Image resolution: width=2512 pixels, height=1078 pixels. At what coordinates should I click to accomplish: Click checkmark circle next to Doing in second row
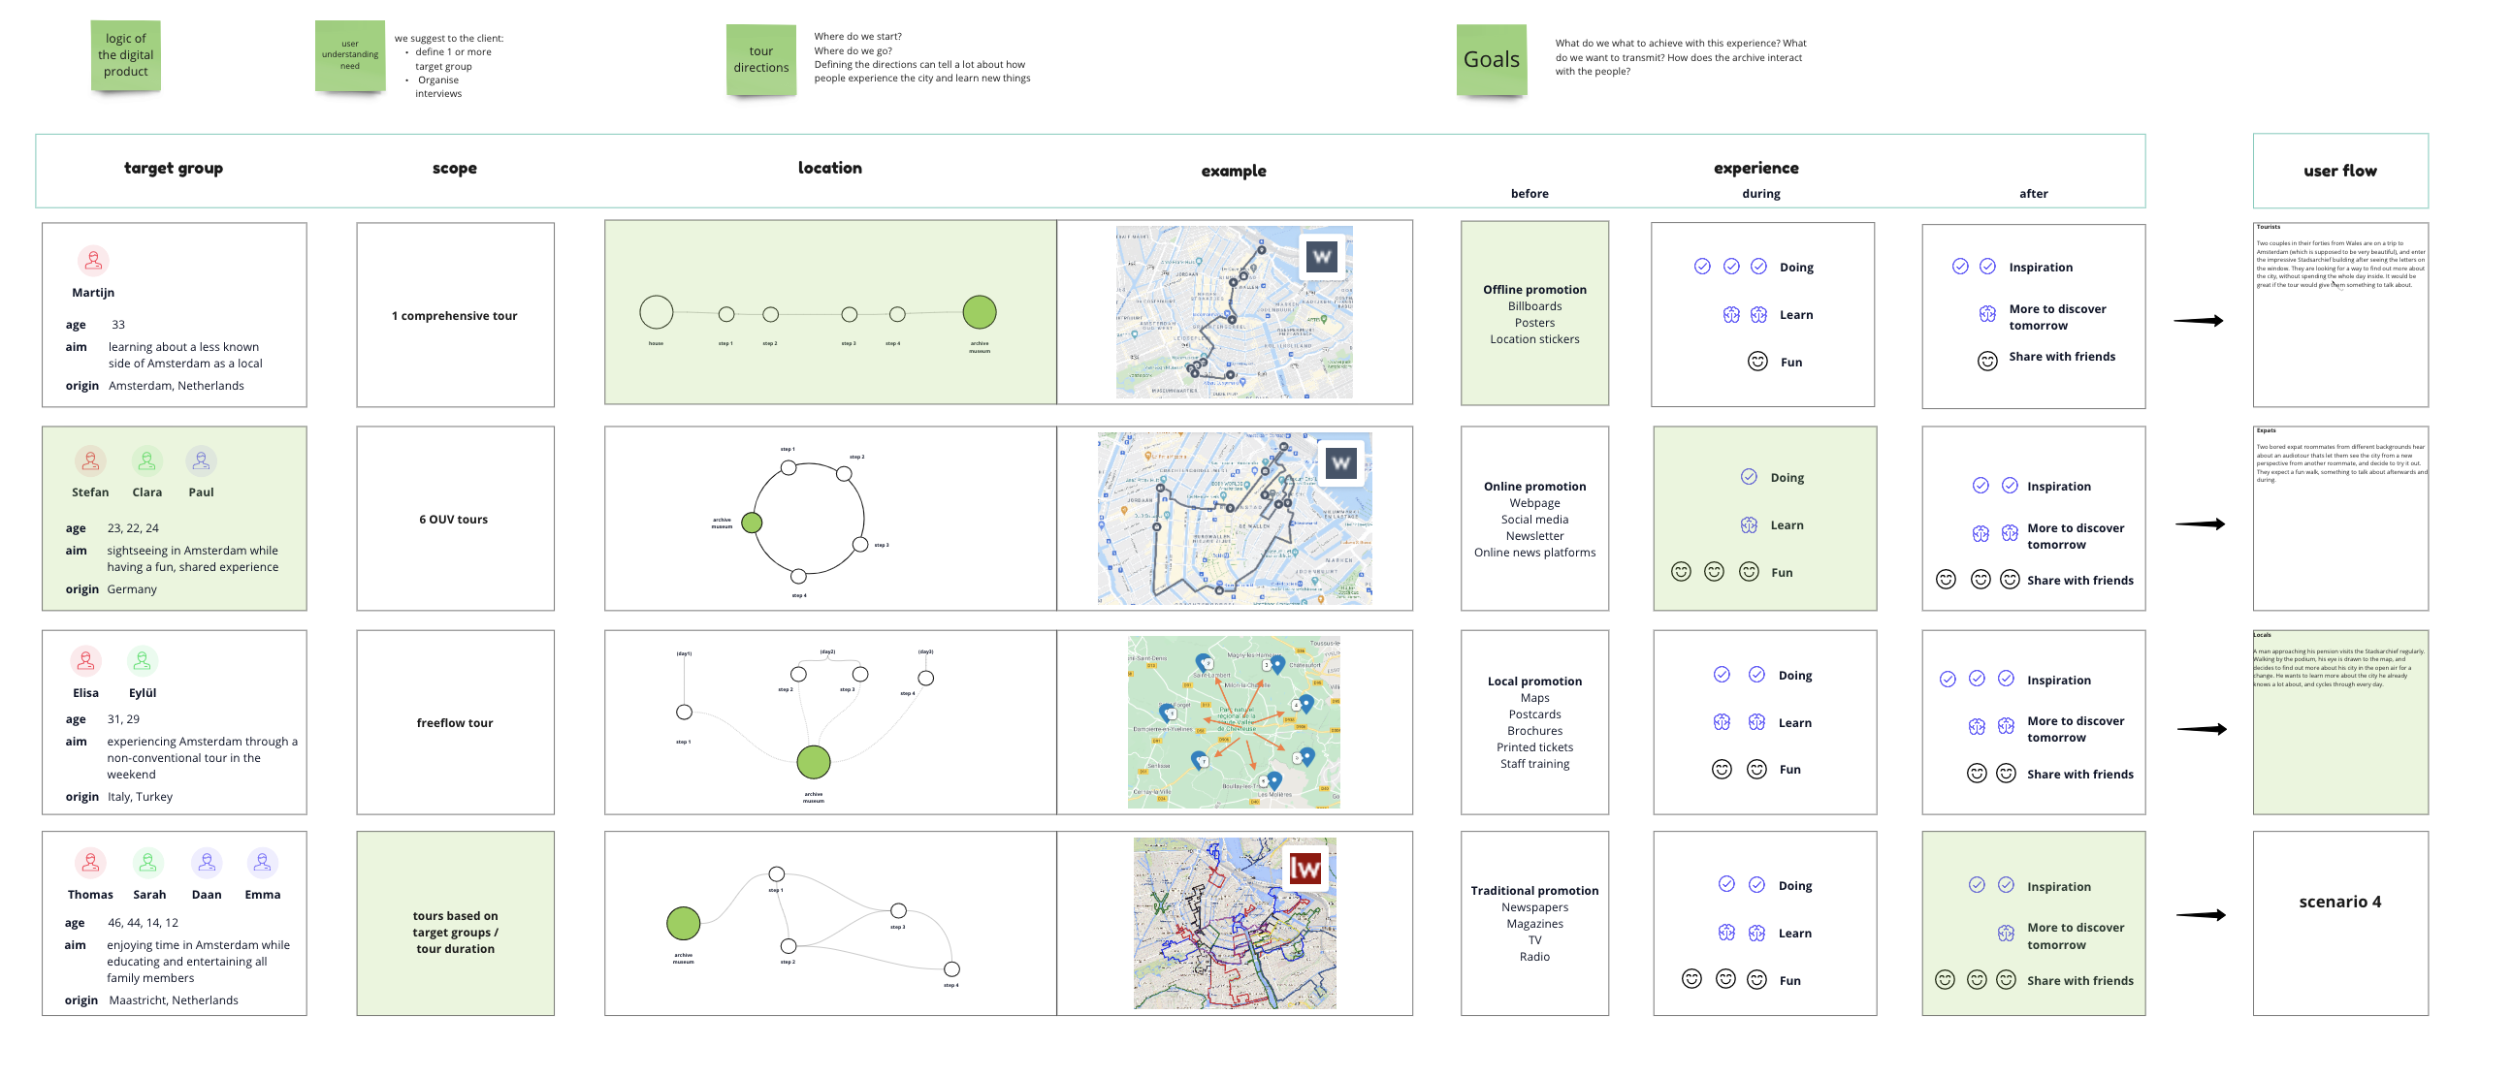point(1749,477)
